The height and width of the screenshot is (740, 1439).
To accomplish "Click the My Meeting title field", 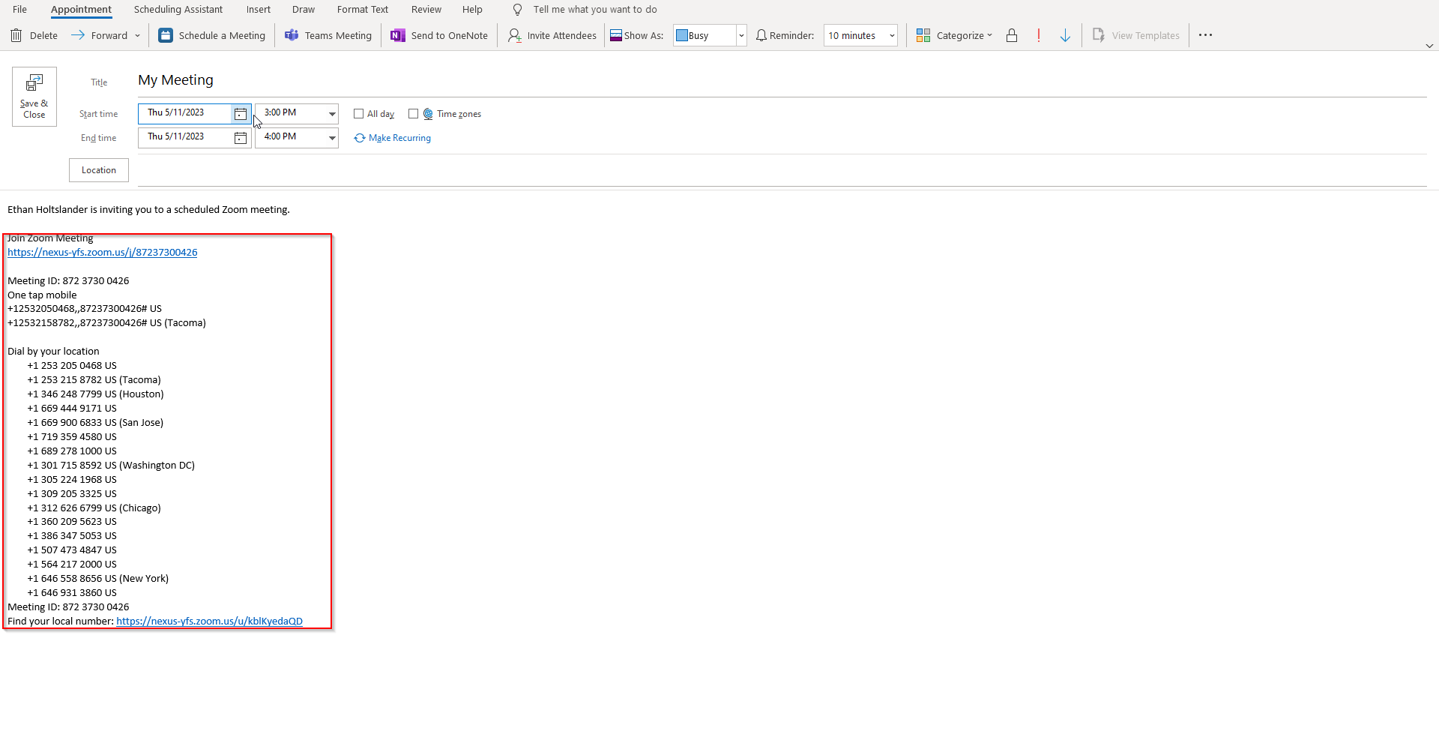I will point(782,80).
